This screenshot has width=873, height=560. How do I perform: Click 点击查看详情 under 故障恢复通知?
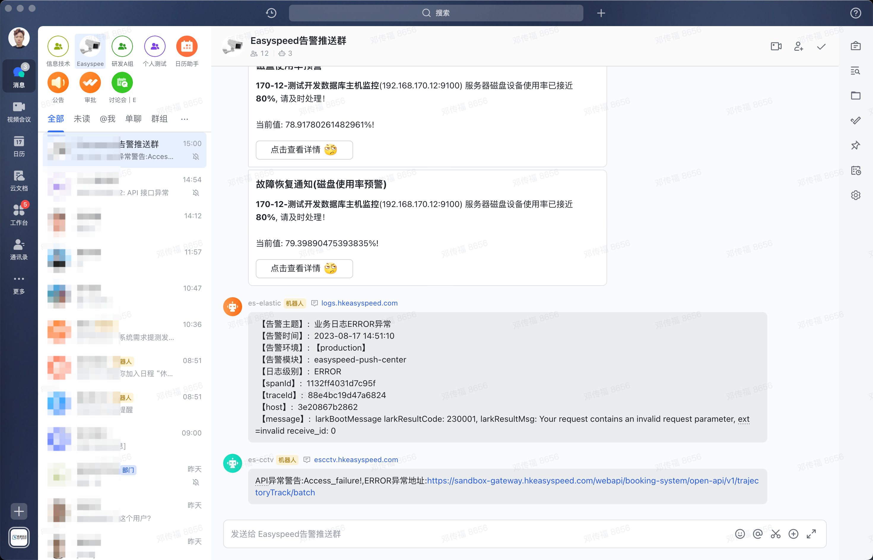coord(304,268)
